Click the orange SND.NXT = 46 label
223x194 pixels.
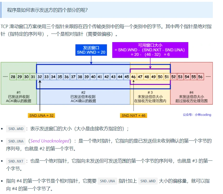[134, 115]
